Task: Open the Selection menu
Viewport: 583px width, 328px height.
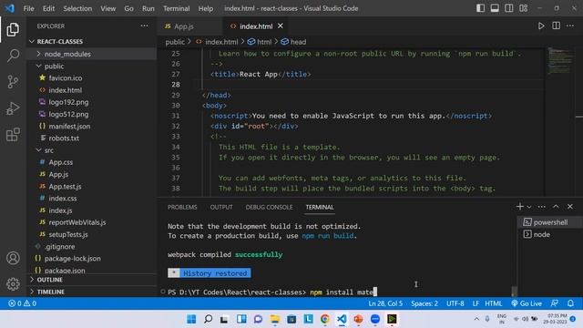Action: [x=77, y=8]
